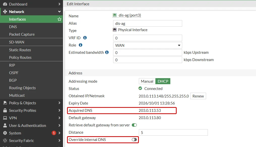Click the Renew DHCP lease button
256x147 pixels.
(198, 96)
